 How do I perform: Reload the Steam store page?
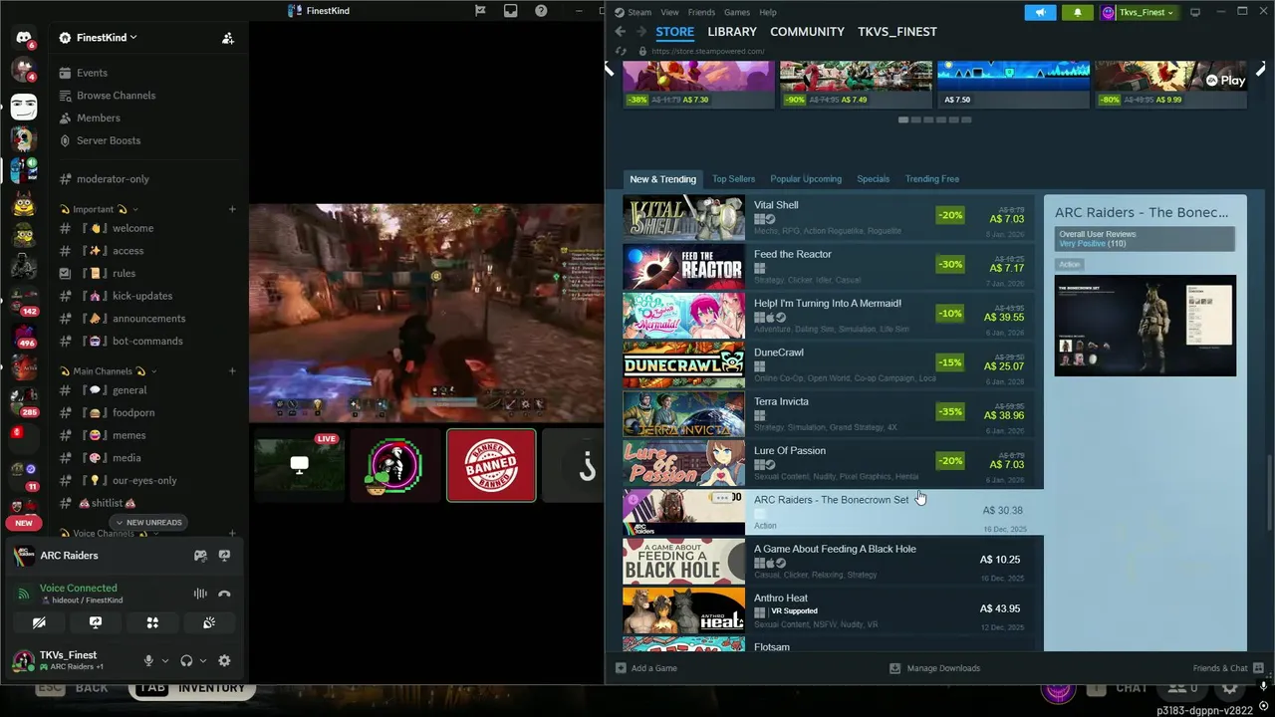[x=621, y=51]
